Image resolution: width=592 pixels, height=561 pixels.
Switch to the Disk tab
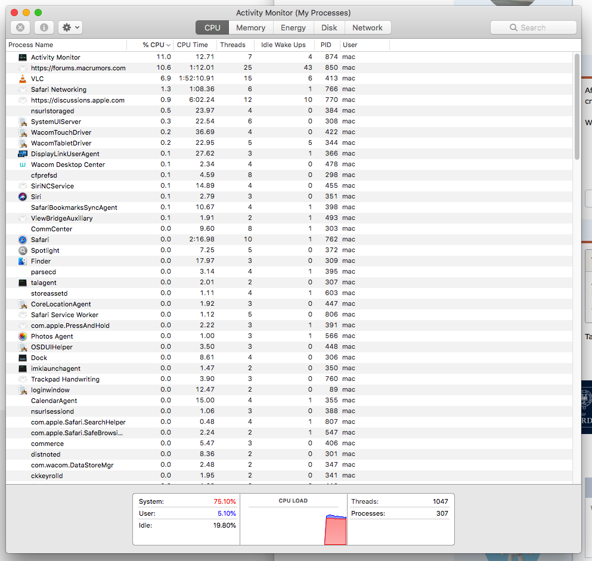pos(329,27)
